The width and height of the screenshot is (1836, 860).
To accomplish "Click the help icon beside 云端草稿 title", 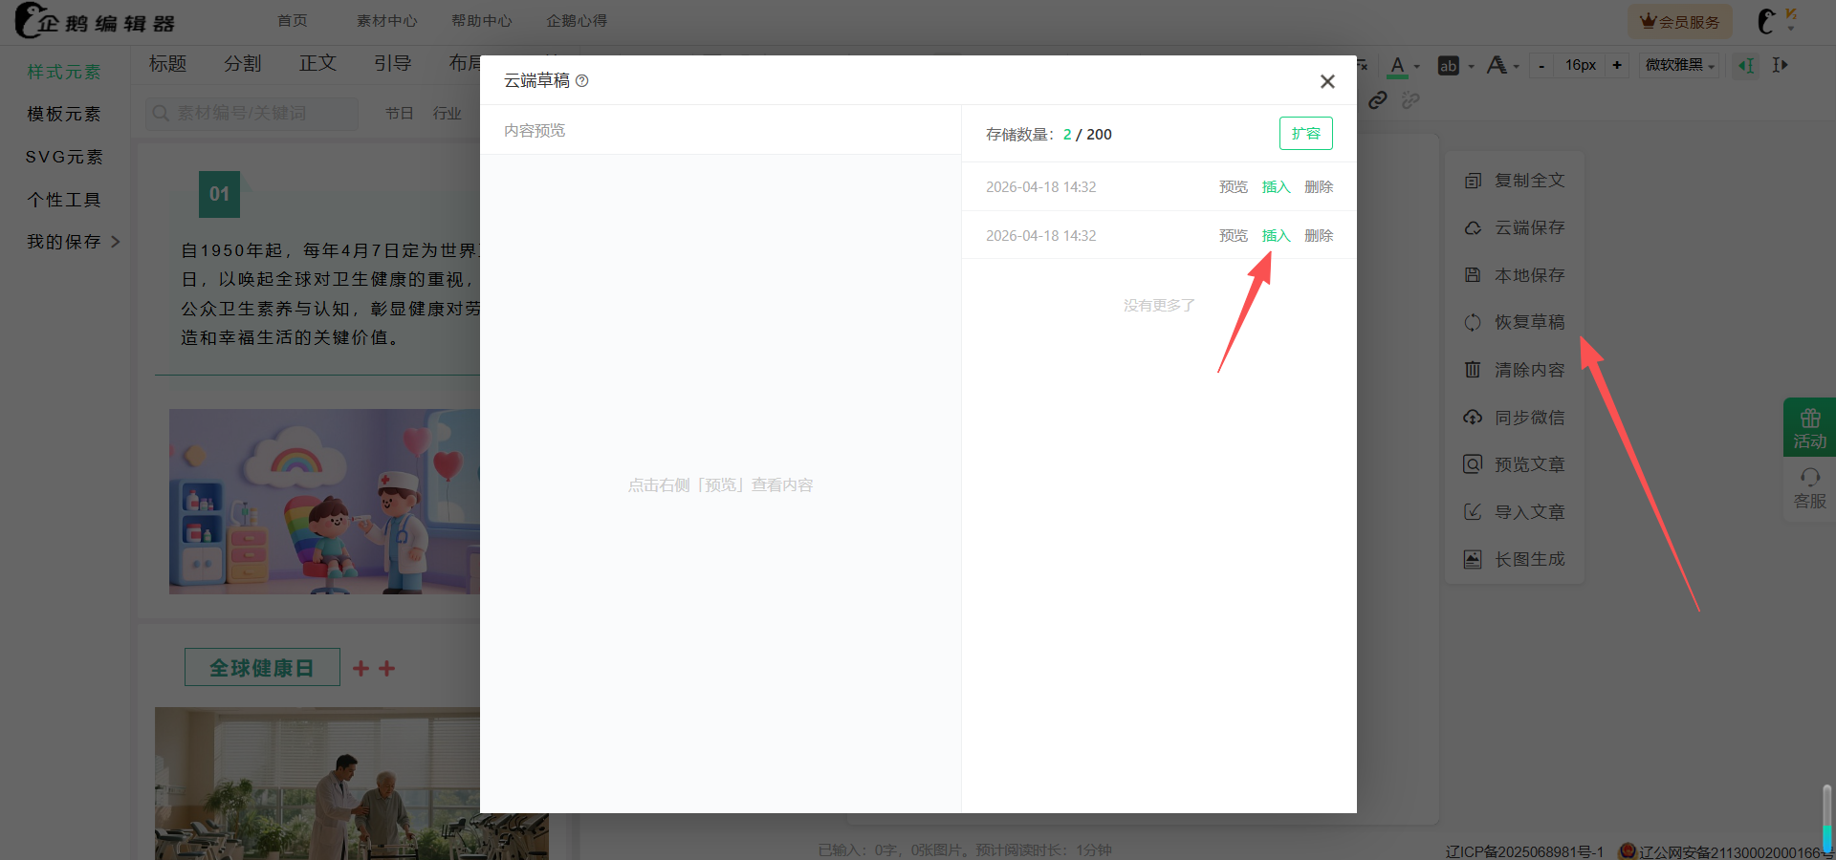I will (582, 81).
